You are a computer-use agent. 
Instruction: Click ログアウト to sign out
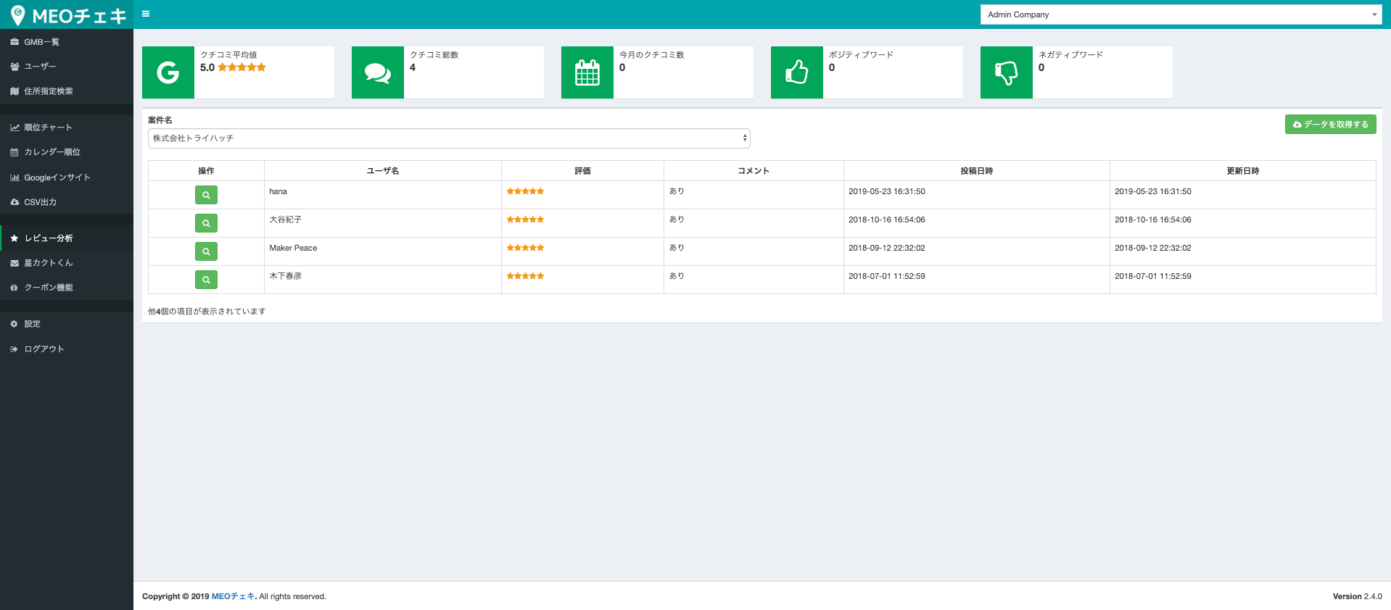pos(67,349)
